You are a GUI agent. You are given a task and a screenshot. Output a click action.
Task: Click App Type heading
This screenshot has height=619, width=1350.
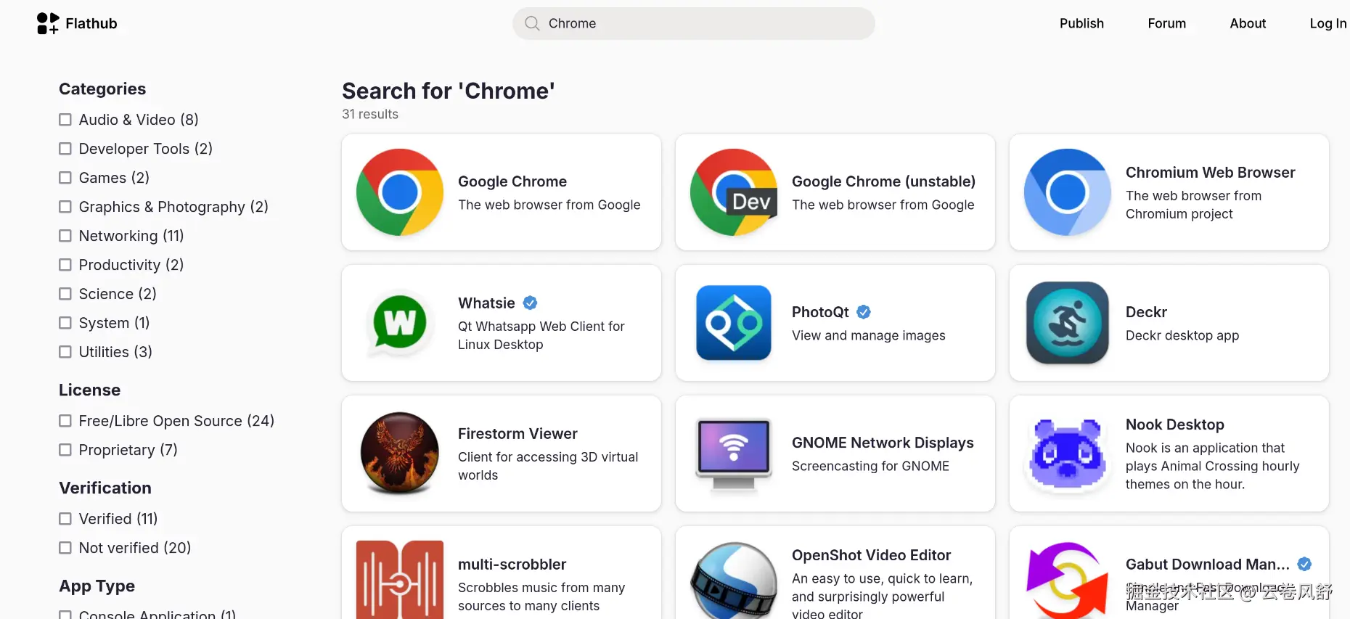[x=97, y=586]
